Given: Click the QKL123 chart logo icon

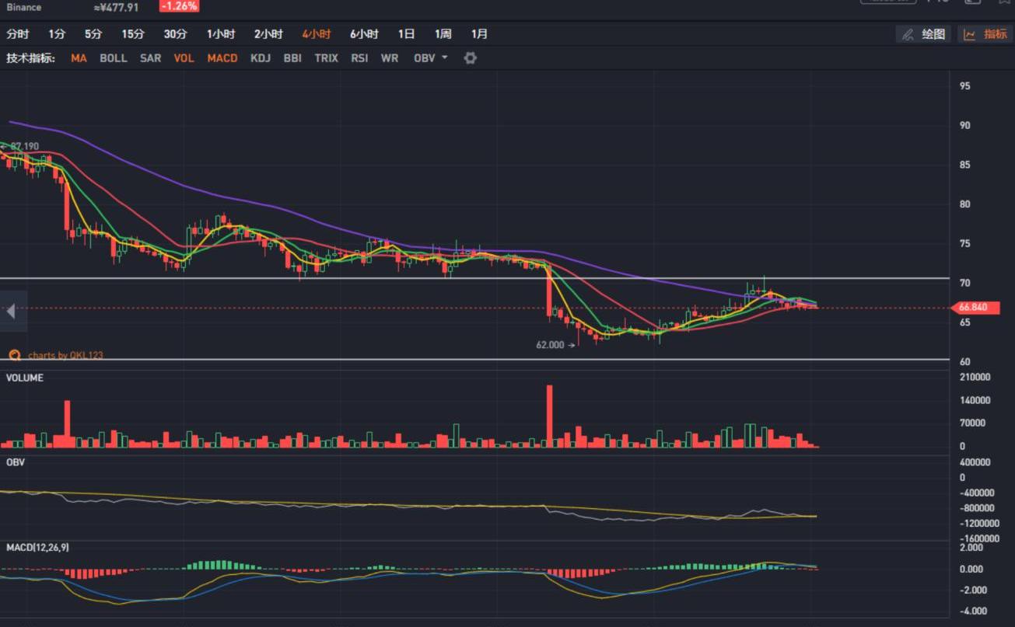Looking at the screenshot, I should [x=14, y=355].
